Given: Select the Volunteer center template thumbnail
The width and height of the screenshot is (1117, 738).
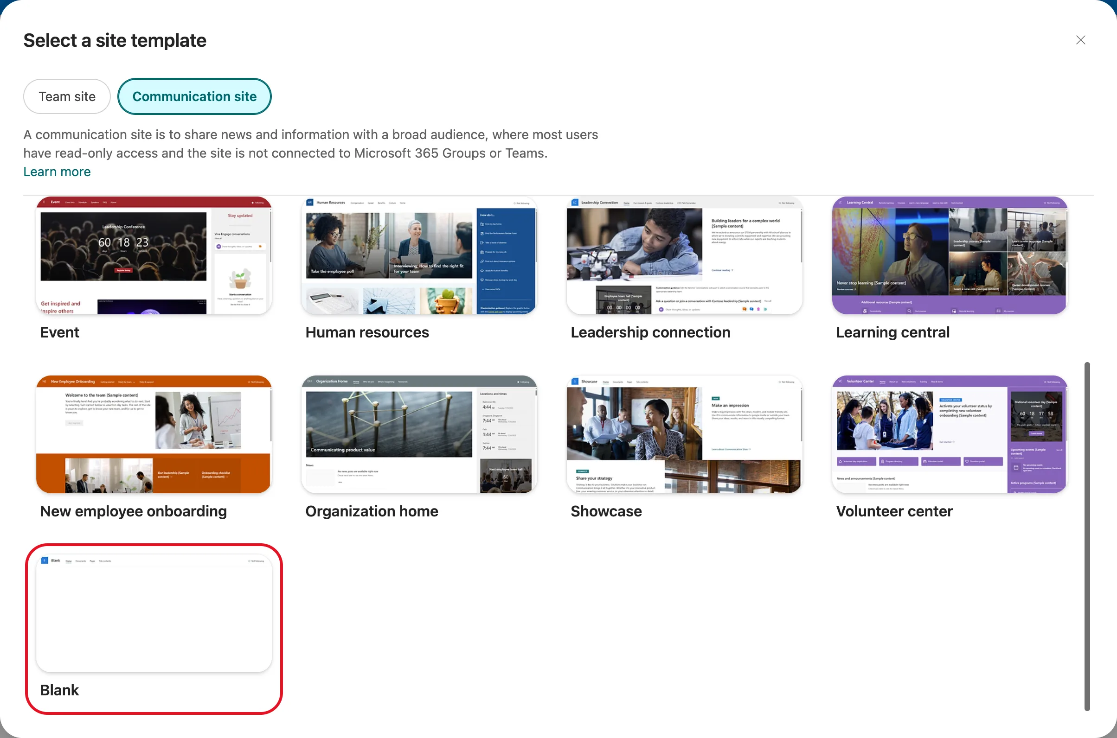Looking at the screenshot, I should [950, 434].
